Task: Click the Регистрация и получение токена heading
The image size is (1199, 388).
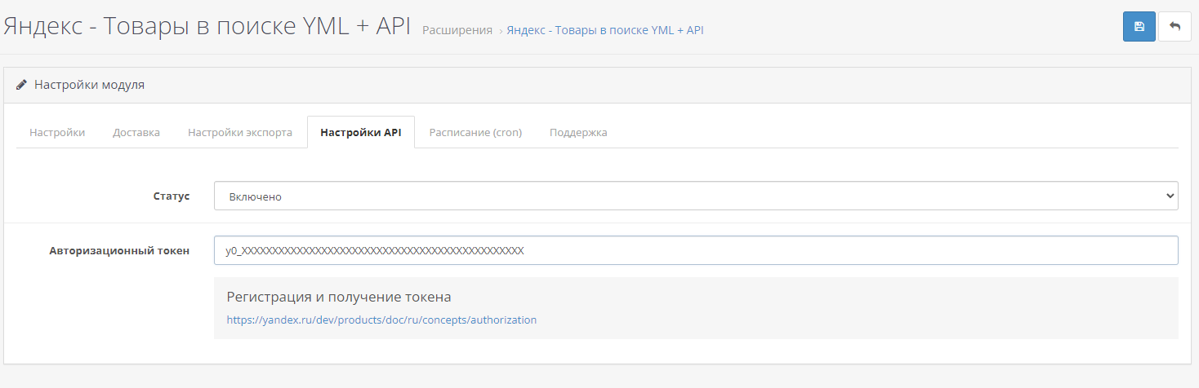Action: (339, 297)
